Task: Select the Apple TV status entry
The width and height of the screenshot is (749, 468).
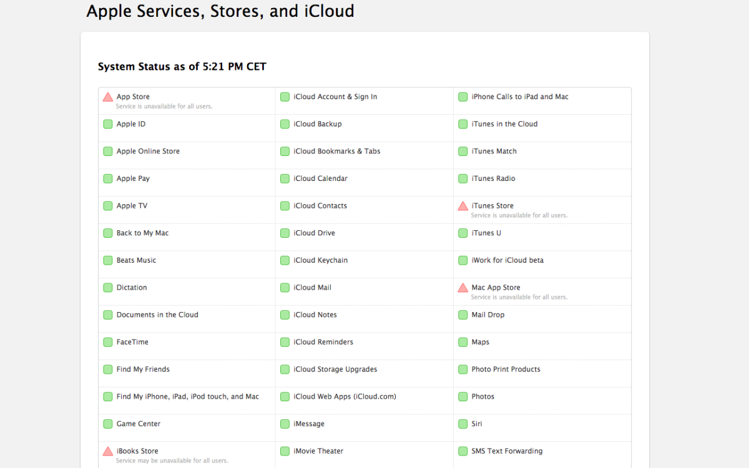Action: pos(132,206)
